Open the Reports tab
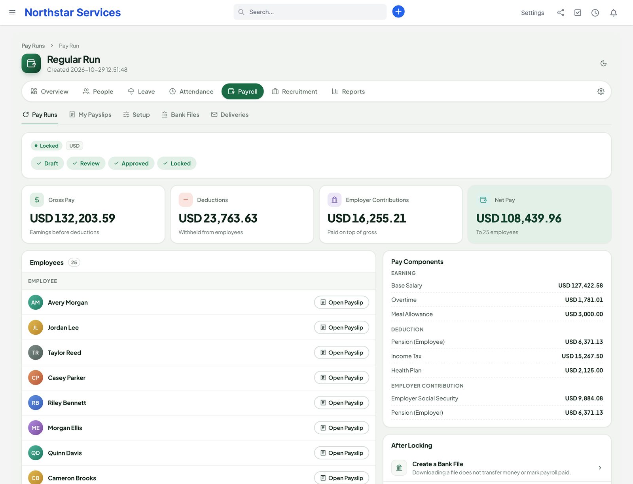The width and height of the screenshot is (633, 484). [348, 91]
